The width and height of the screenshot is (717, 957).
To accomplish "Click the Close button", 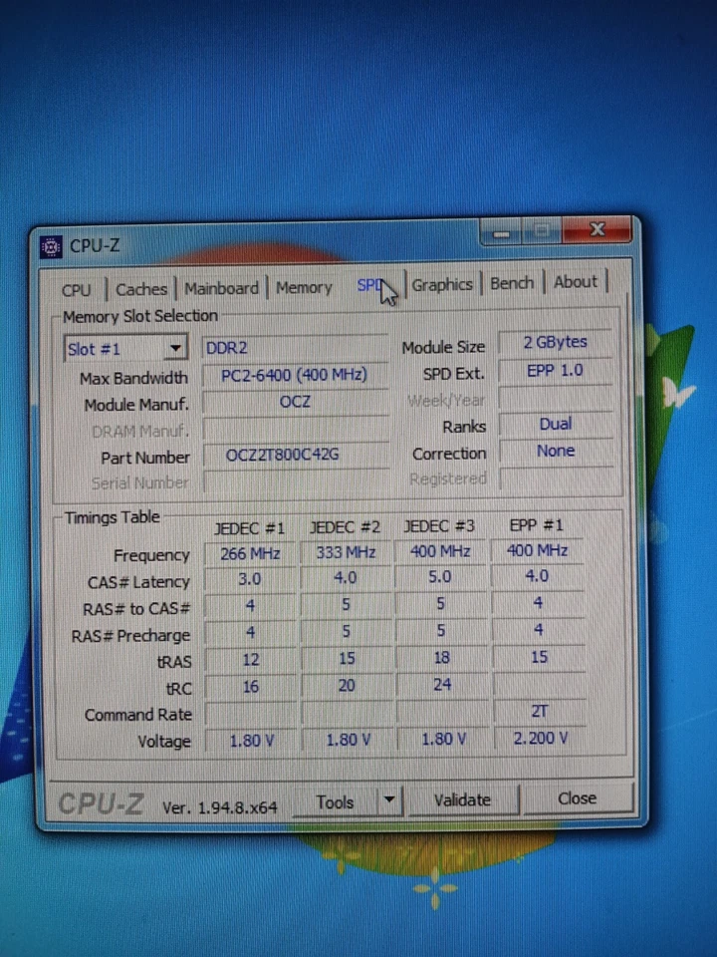I will pos(577,798).
